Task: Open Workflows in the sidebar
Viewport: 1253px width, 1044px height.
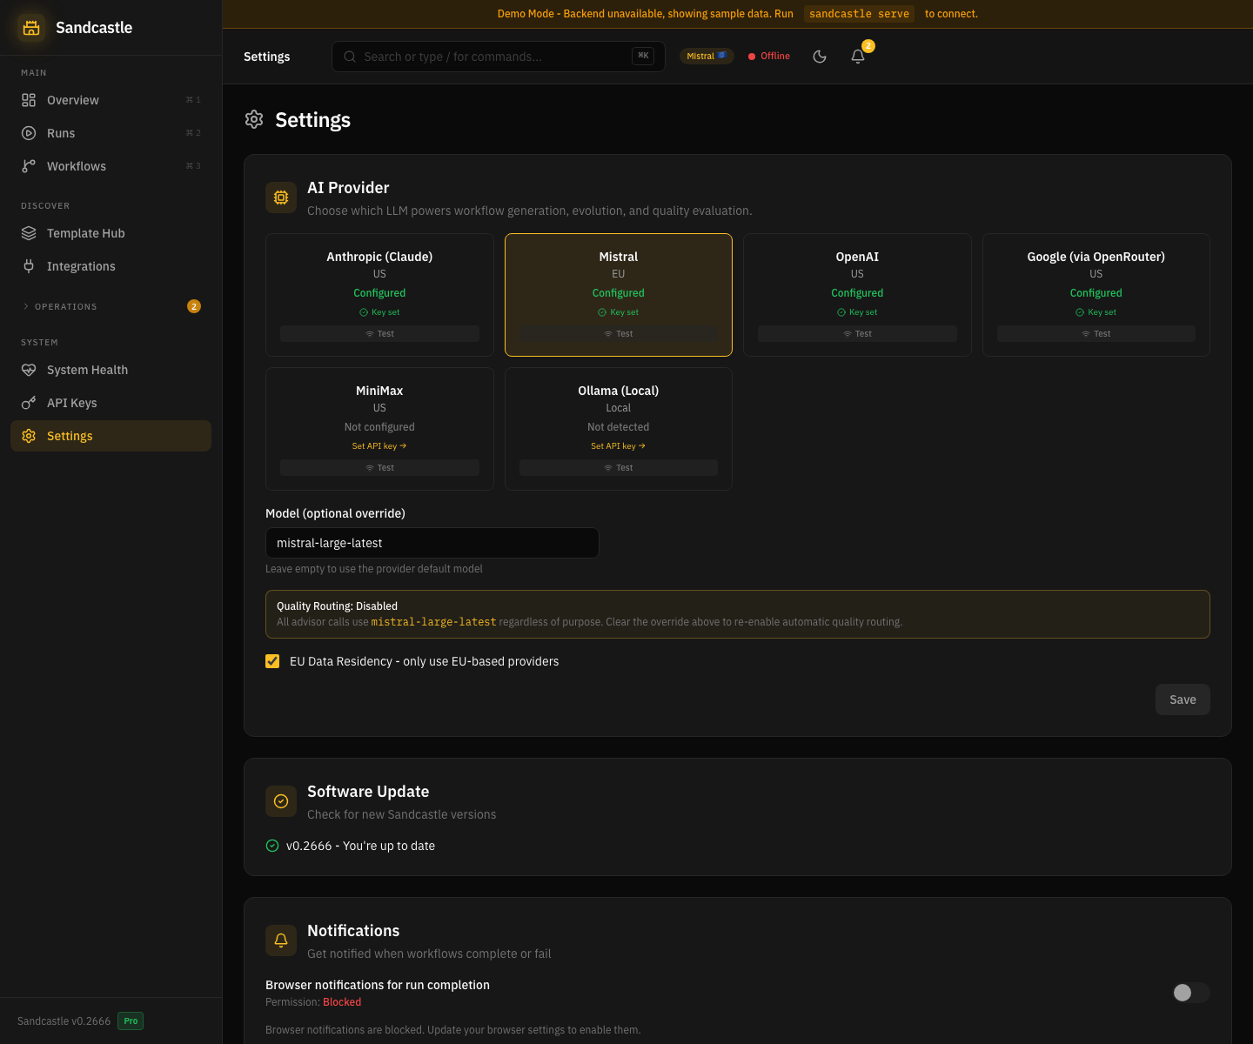Action: pyautogui.click(x=111, y=166)
